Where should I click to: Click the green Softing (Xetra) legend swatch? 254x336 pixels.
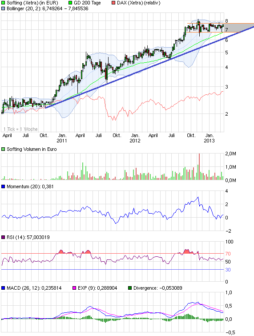click(x=3, y=3)
